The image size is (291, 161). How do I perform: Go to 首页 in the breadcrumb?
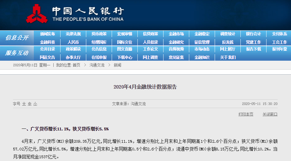coord(76,65)
